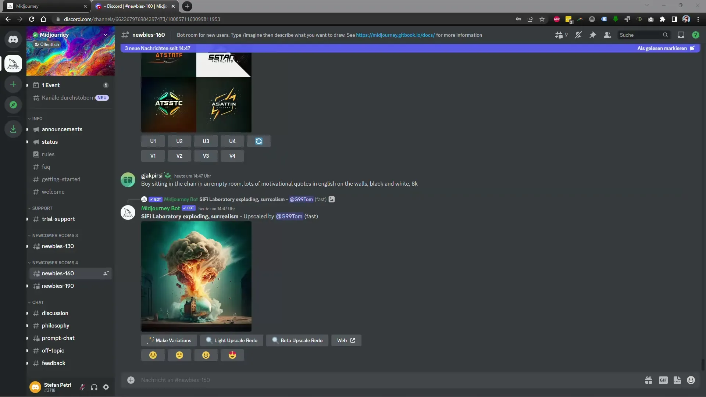Click the add emoji reaction icon
Viewport: 706px width, 397px height.
tap(691, 380)
